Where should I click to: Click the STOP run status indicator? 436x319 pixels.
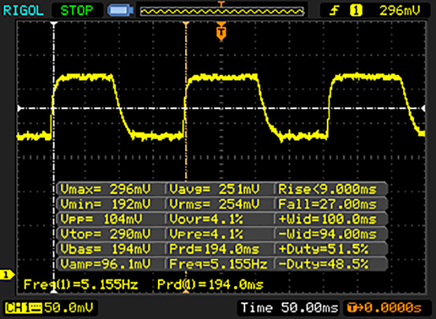point(77,11)
